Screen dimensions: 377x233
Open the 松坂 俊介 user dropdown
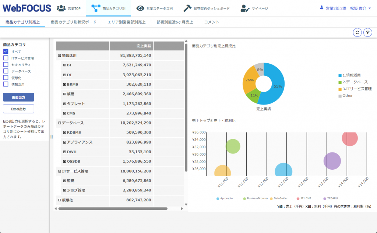360,8
